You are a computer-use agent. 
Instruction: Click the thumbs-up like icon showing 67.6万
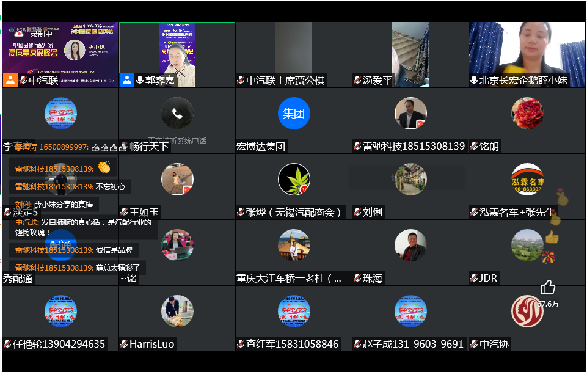(548, 287)
